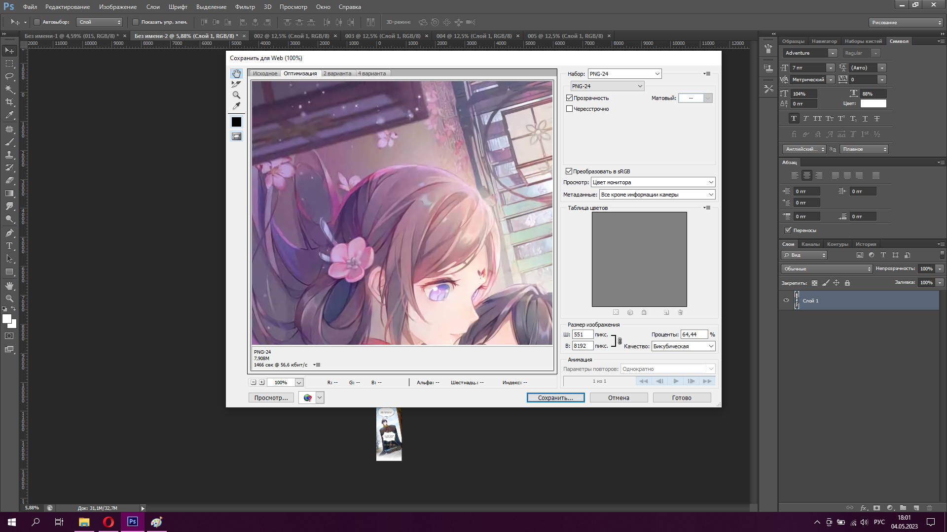Select the Slice Select tool in dialog
947x532 pixels.
tap(236, 84)
